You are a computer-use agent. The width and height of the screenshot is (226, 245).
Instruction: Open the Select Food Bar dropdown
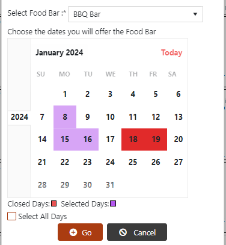(x=135, y=14)
